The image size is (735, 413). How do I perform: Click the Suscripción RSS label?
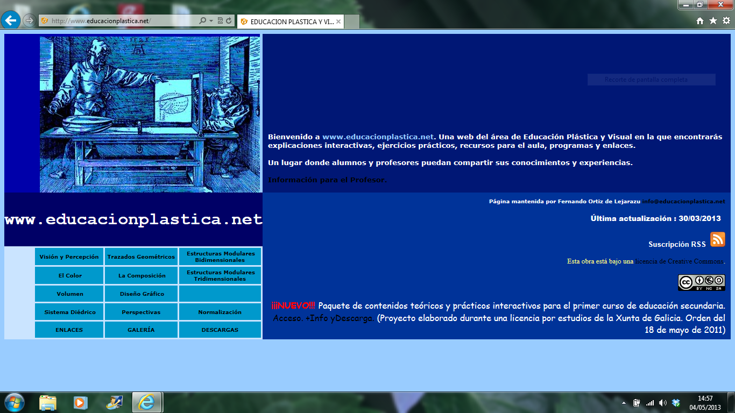(x=677, y=244)
